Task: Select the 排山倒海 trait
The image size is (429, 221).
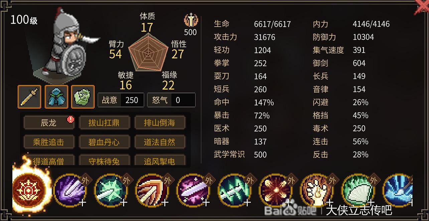Action: (x=160, y=123)
